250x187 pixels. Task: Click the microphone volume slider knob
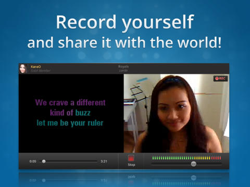[193, 164]
